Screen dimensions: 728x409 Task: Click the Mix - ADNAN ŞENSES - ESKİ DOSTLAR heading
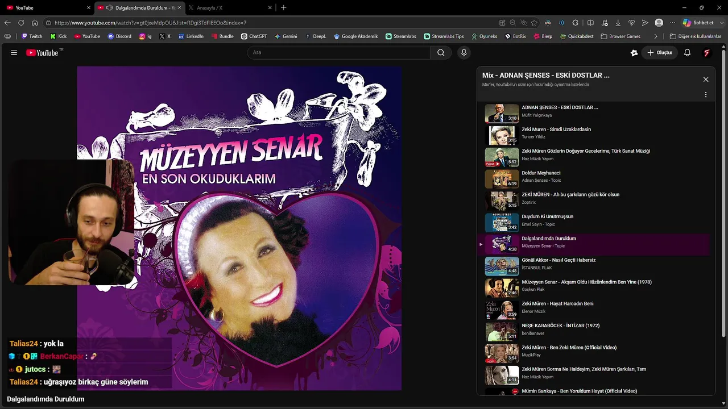click(546, 75)
